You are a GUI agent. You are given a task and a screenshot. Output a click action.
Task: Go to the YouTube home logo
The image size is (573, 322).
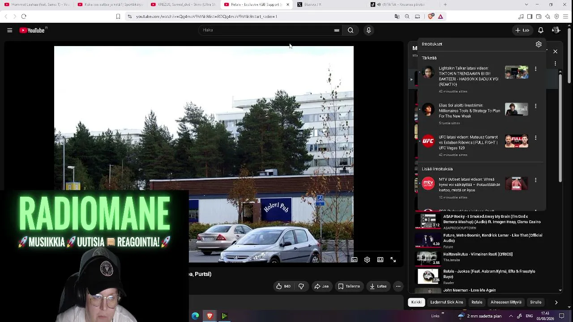pyautogui.click(x=32, y=30)
